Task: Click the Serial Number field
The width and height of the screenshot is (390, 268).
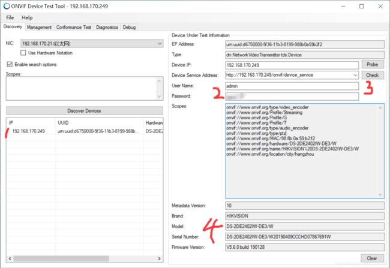Action: [x=305, y=237]
